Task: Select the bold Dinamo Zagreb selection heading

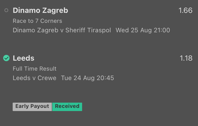Action: click(x=40, y=10)
